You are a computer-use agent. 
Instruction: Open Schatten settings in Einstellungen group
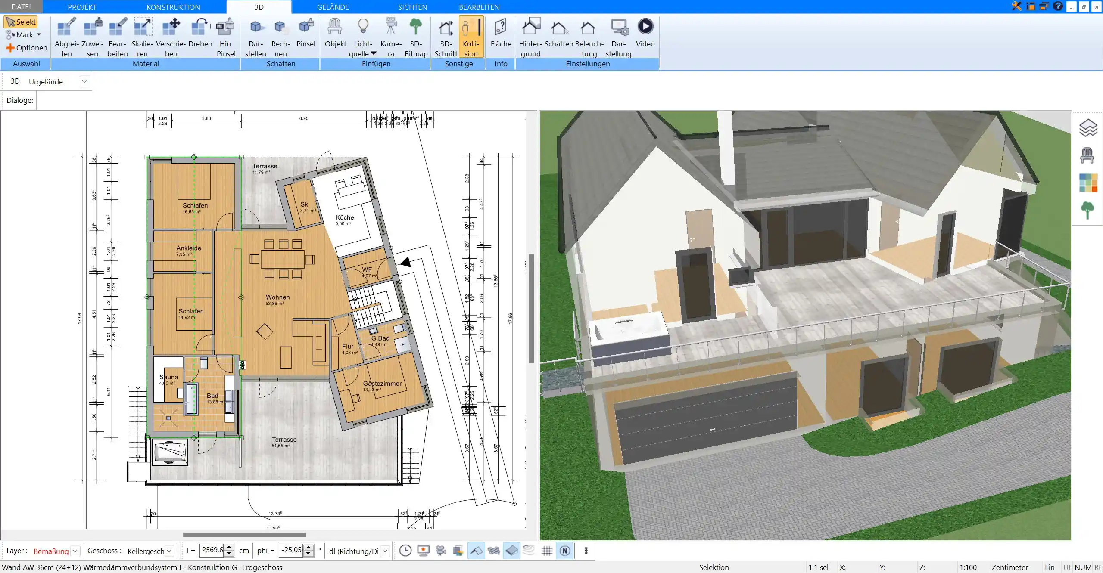558,33
